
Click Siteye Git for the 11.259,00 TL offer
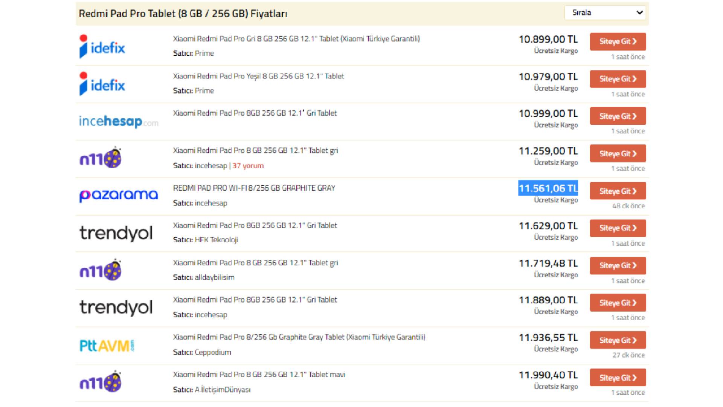pos(618,153)
